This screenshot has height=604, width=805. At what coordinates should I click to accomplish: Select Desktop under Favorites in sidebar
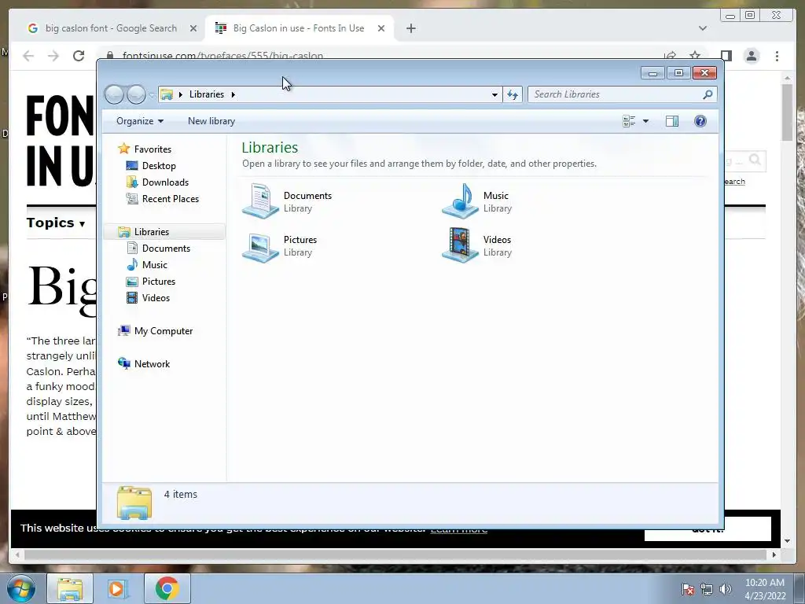(x=159, y=166)
